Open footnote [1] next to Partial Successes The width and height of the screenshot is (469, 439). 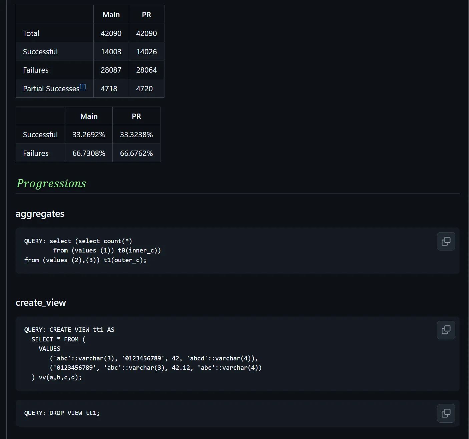83,87
